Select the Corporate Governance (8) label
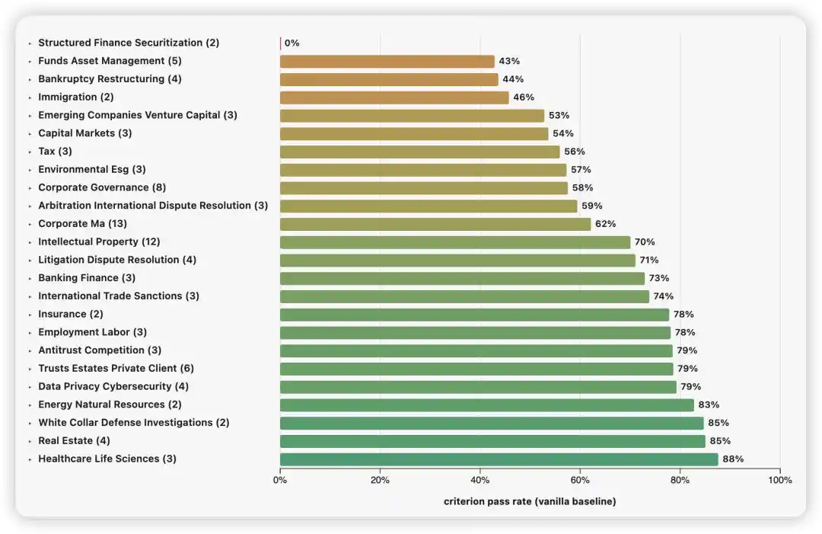 (102, 187)
